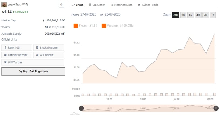Image resolution: width=222 pixels, height=117 pixels.
Task: Select the 24H zoom range
Action: [x=175, y=15]
